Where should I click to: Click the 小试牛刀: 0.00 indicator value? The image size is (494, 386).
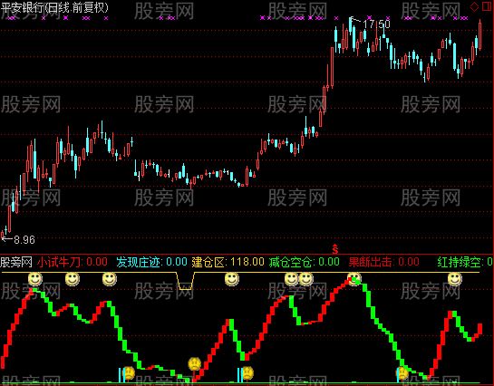[x=73, y=262]
